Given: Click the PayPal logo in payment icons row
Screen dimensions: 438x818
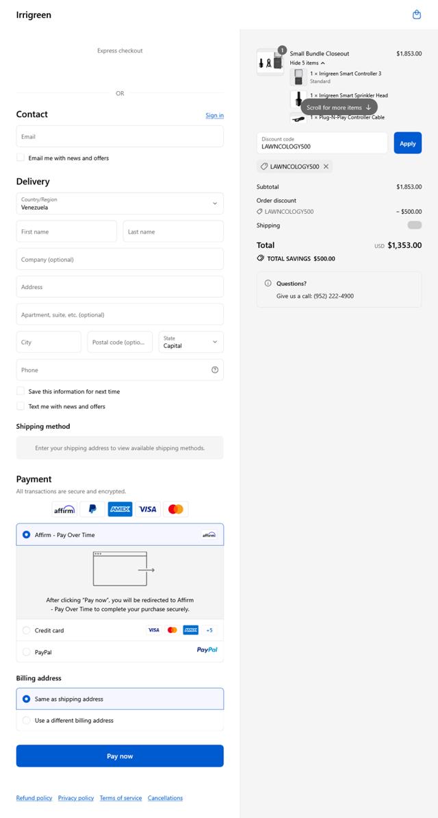Looking at the screenshot, I should [92, 509].
